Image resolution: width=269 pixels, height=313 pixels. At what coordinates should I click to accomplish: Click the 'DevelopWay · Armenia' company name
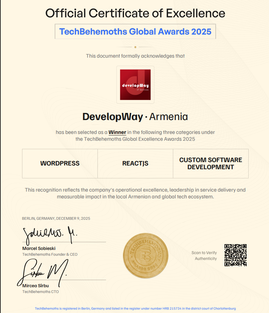(135, 117)
